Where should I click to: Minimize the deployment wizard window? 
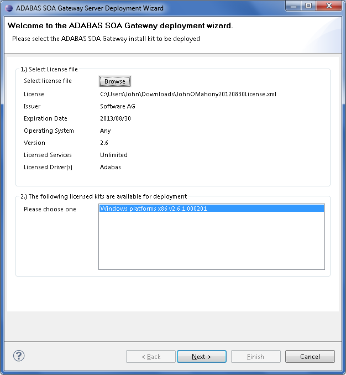(293, 6)
